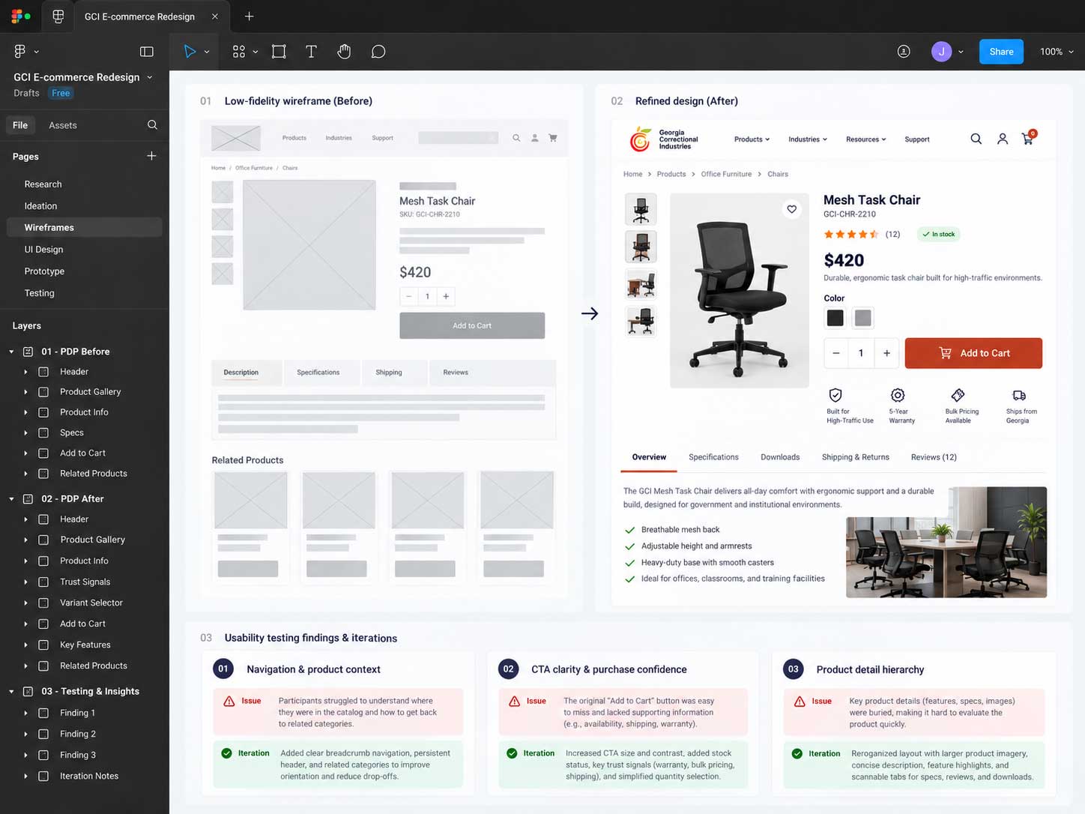The height and width of the screenshot is (814, 1085).
Task: Select the first chair thumbnail image
Action: pos(641,210)
